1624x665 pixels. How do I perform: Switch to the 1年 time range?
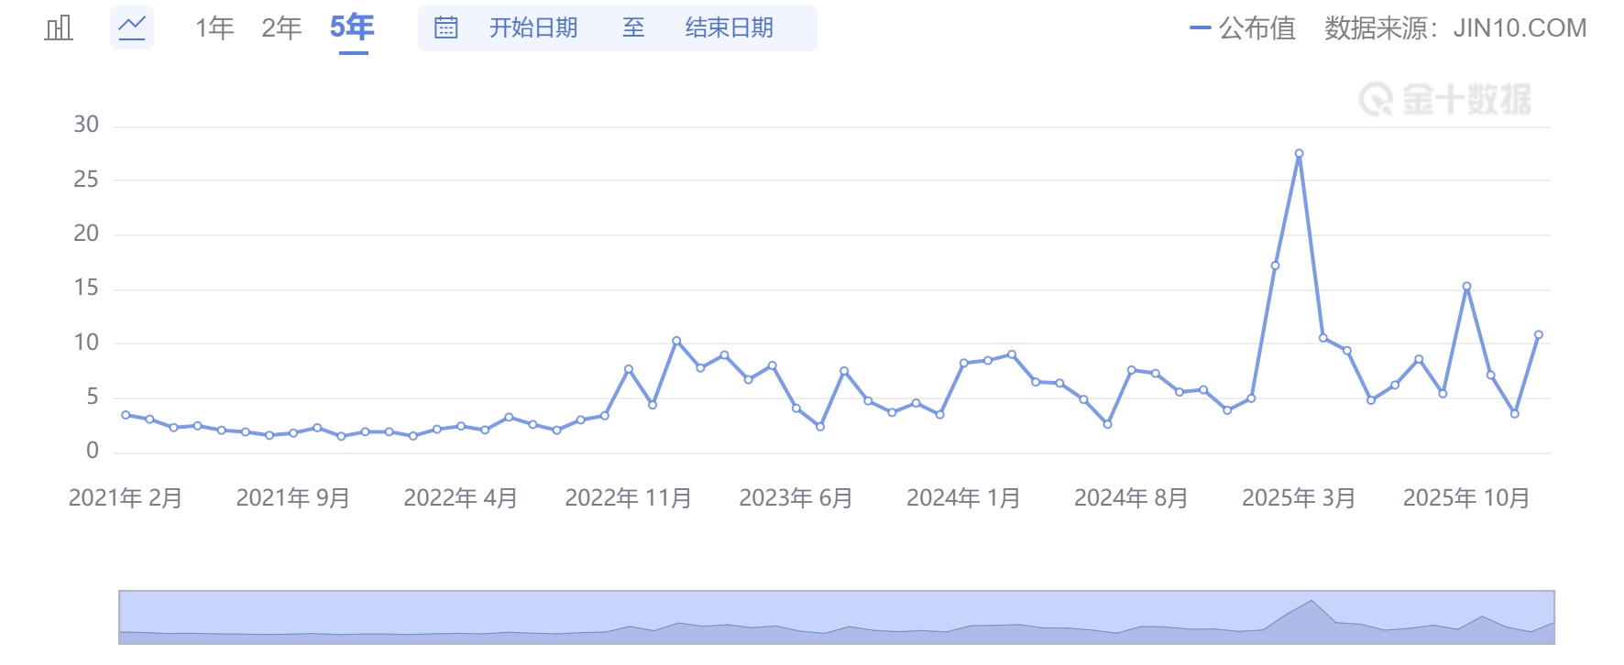pyautogui.click(x=214, y=28)
